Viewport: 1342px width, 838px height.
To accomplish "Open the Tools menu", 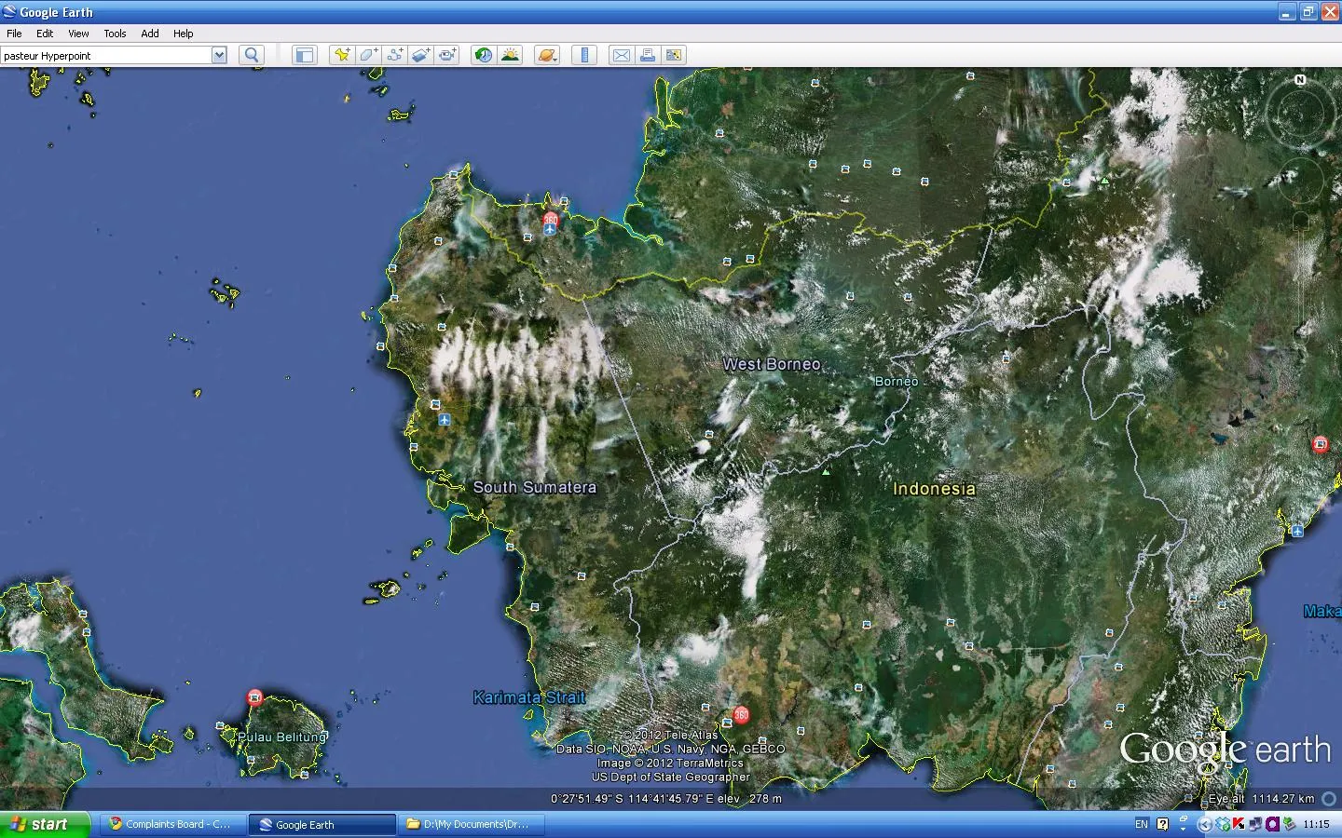I will [115, 34].
